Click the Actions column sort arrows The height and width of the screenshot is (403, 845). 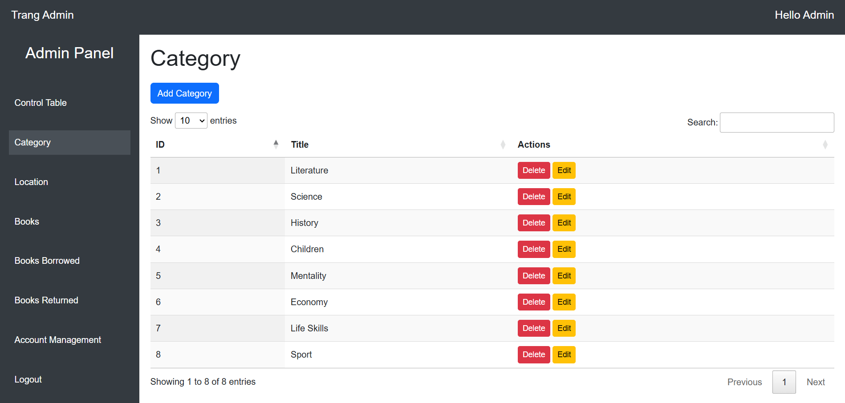tap(825, 145)
